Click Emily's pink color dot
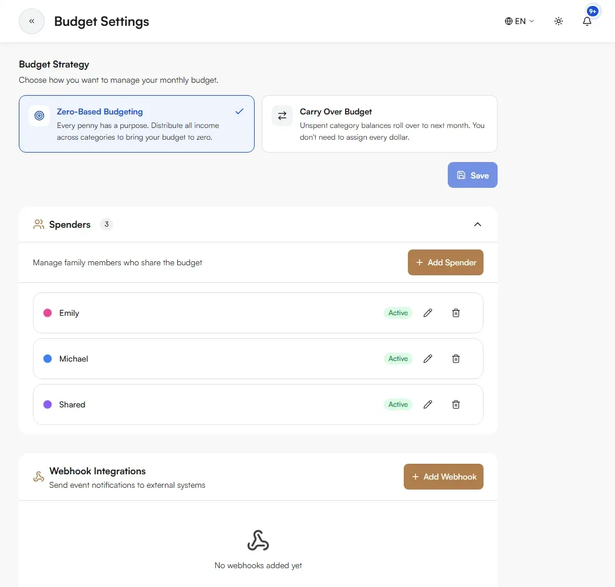Screen dimensions: 615x587 [x=48, y=313]
